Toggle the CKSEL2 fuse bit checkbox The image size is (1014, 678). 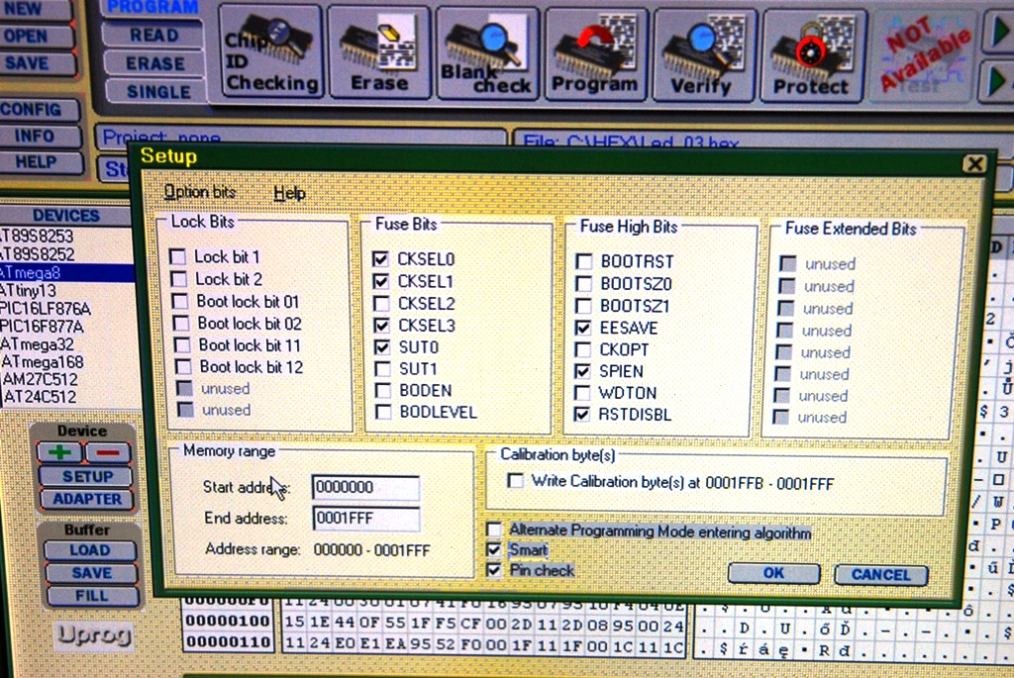click(x=381, y=304)
